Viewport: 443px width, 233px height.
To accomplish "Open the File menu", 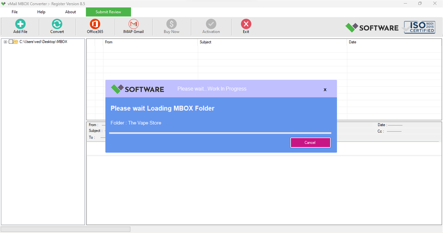I will click(14, 12).
